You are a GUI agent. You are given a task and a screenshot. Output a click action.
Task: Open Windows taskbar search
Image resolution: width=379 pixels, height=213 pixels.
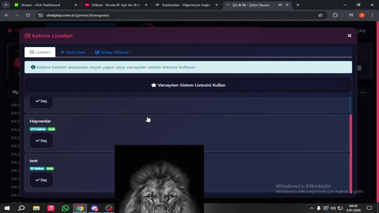click(21, 208)
